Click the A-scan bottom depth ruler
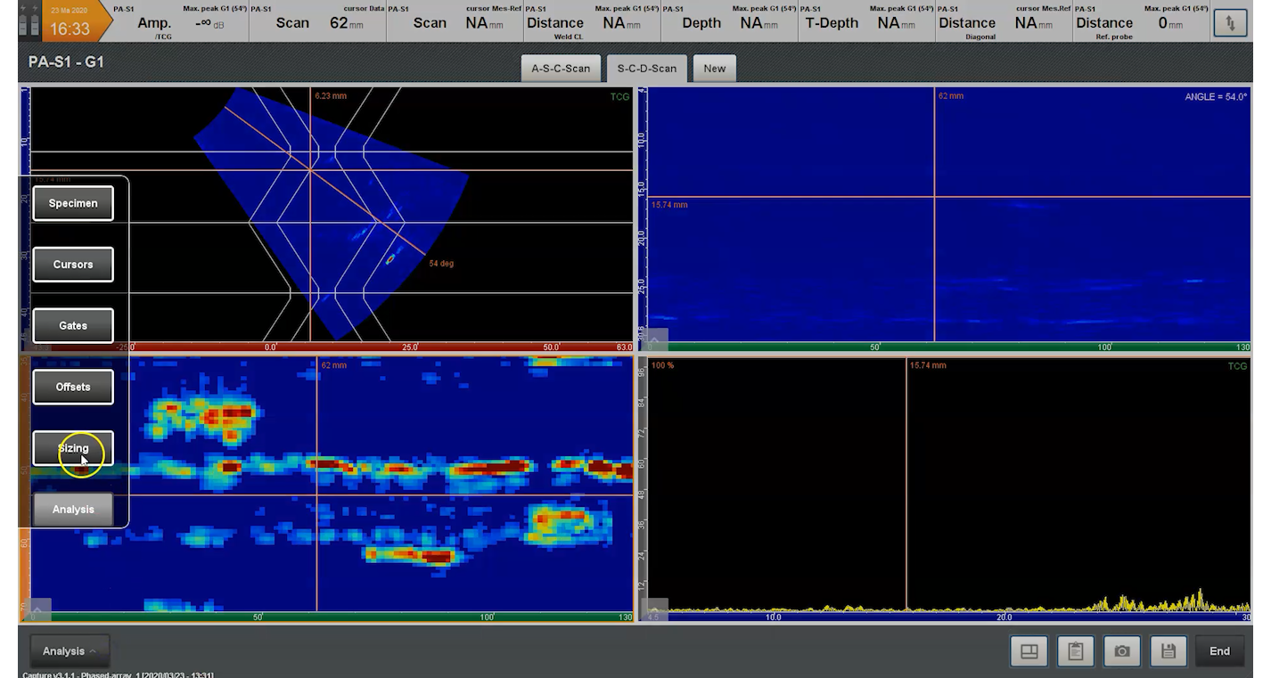This screenshot has height=678, width=1271. tap(949, 617)
